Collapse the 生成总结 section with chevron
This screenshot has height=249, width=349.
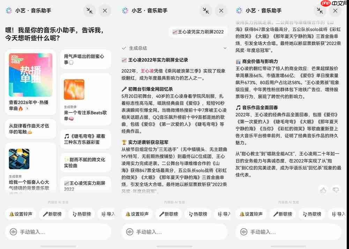coord(225,48)
